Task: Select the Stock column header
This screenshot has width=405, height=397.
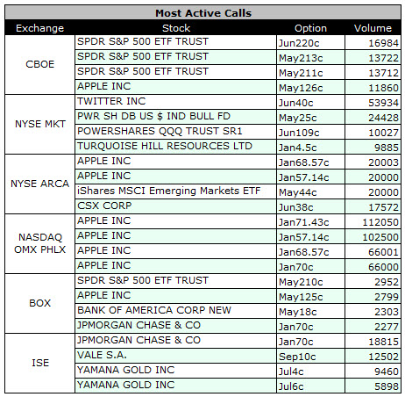Action: tap(176, 28)
